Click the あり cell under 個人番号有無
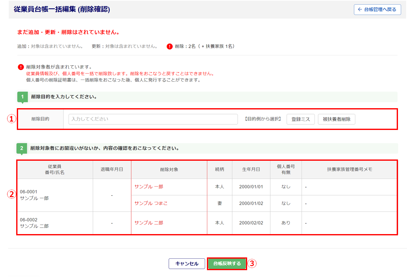This screenshot has height=277, width=407. 286,223
